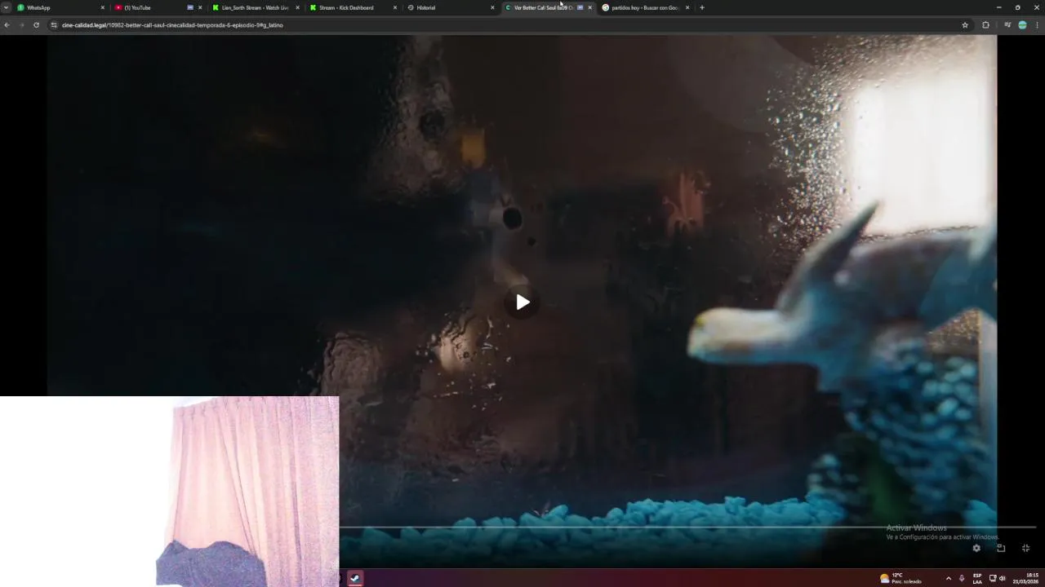Open the Chrome three-dot menu

click(x=1037, y=25)
